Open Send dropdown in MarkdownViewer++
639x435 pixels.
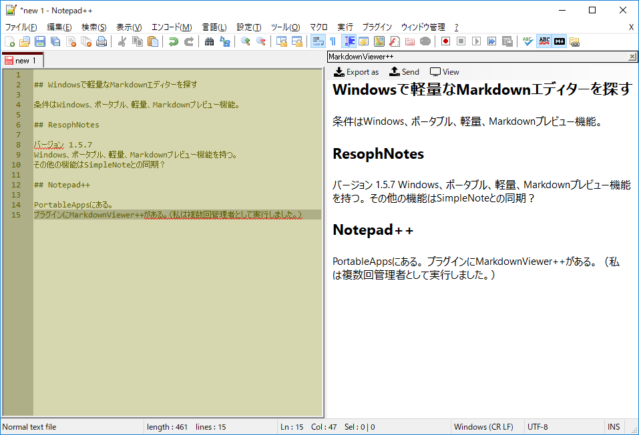pyautogui.click(x=404, y=72)
